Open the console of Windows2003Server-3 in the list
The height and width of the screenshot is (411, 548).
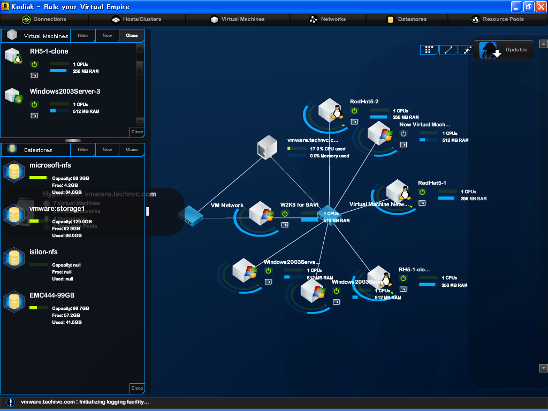point(34,116)
